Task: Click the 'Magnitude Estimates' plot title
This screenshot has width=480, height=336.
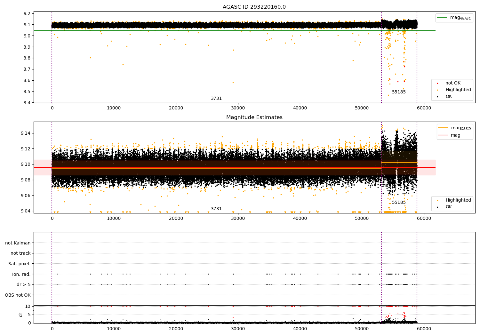Action: (254, 117)
